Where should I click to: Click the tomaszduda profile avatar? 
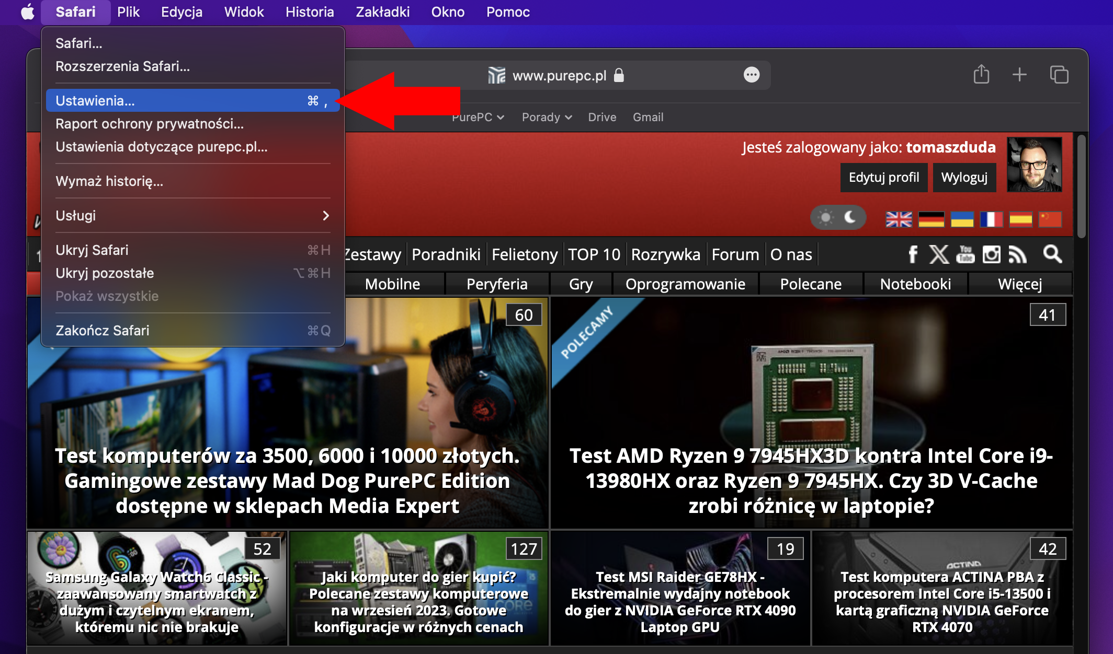(x=1034, y=165)
